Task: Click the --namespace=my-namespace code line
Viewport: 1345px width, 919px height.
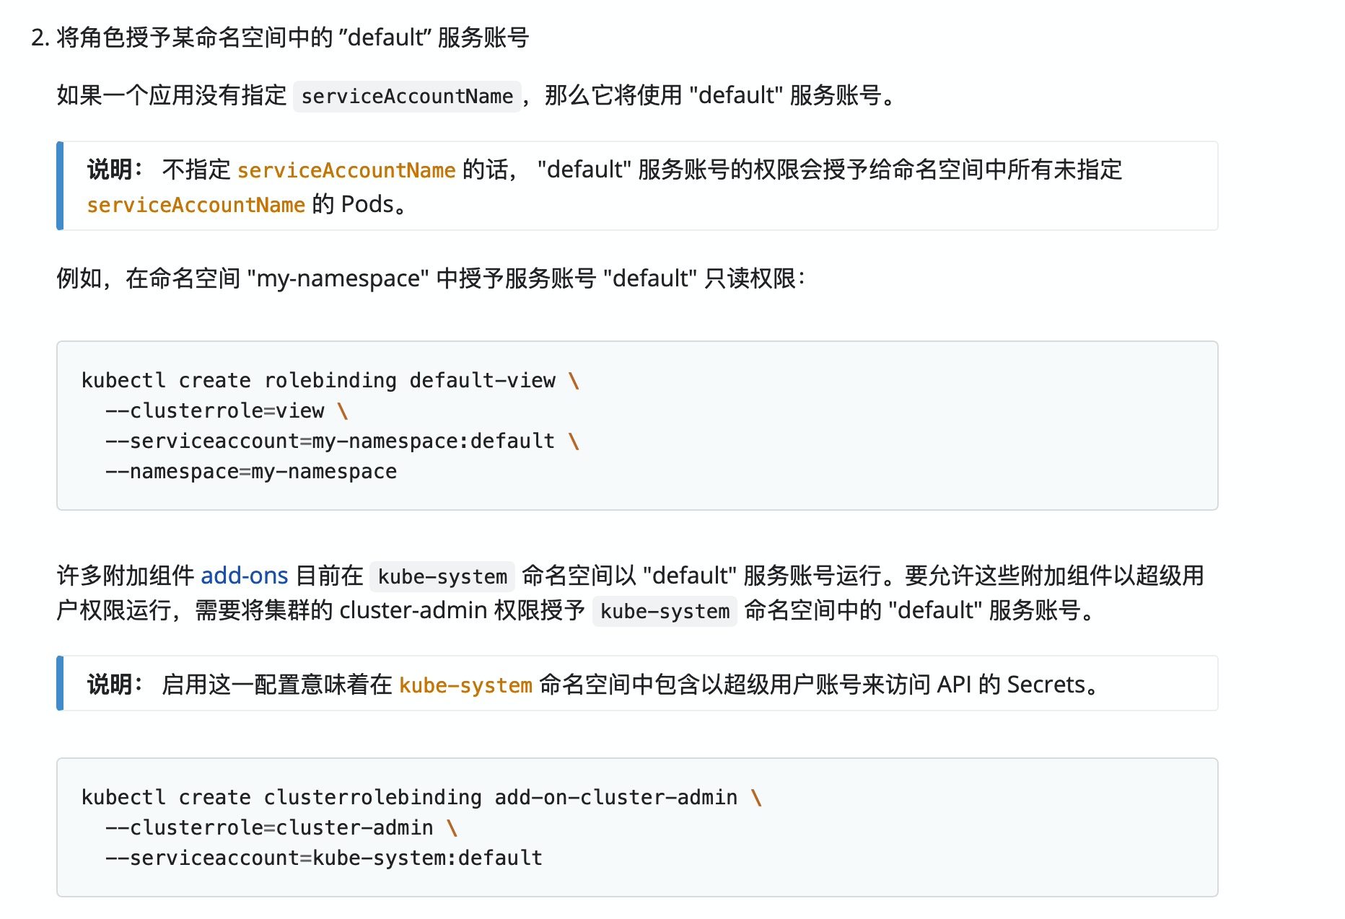Action: coord(251,471)
